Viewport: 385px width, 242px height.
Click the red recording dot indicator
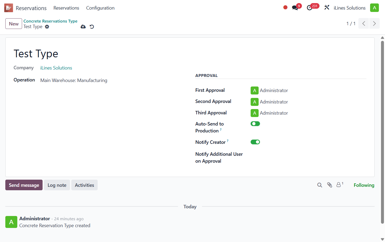click(x=285, y=7)
